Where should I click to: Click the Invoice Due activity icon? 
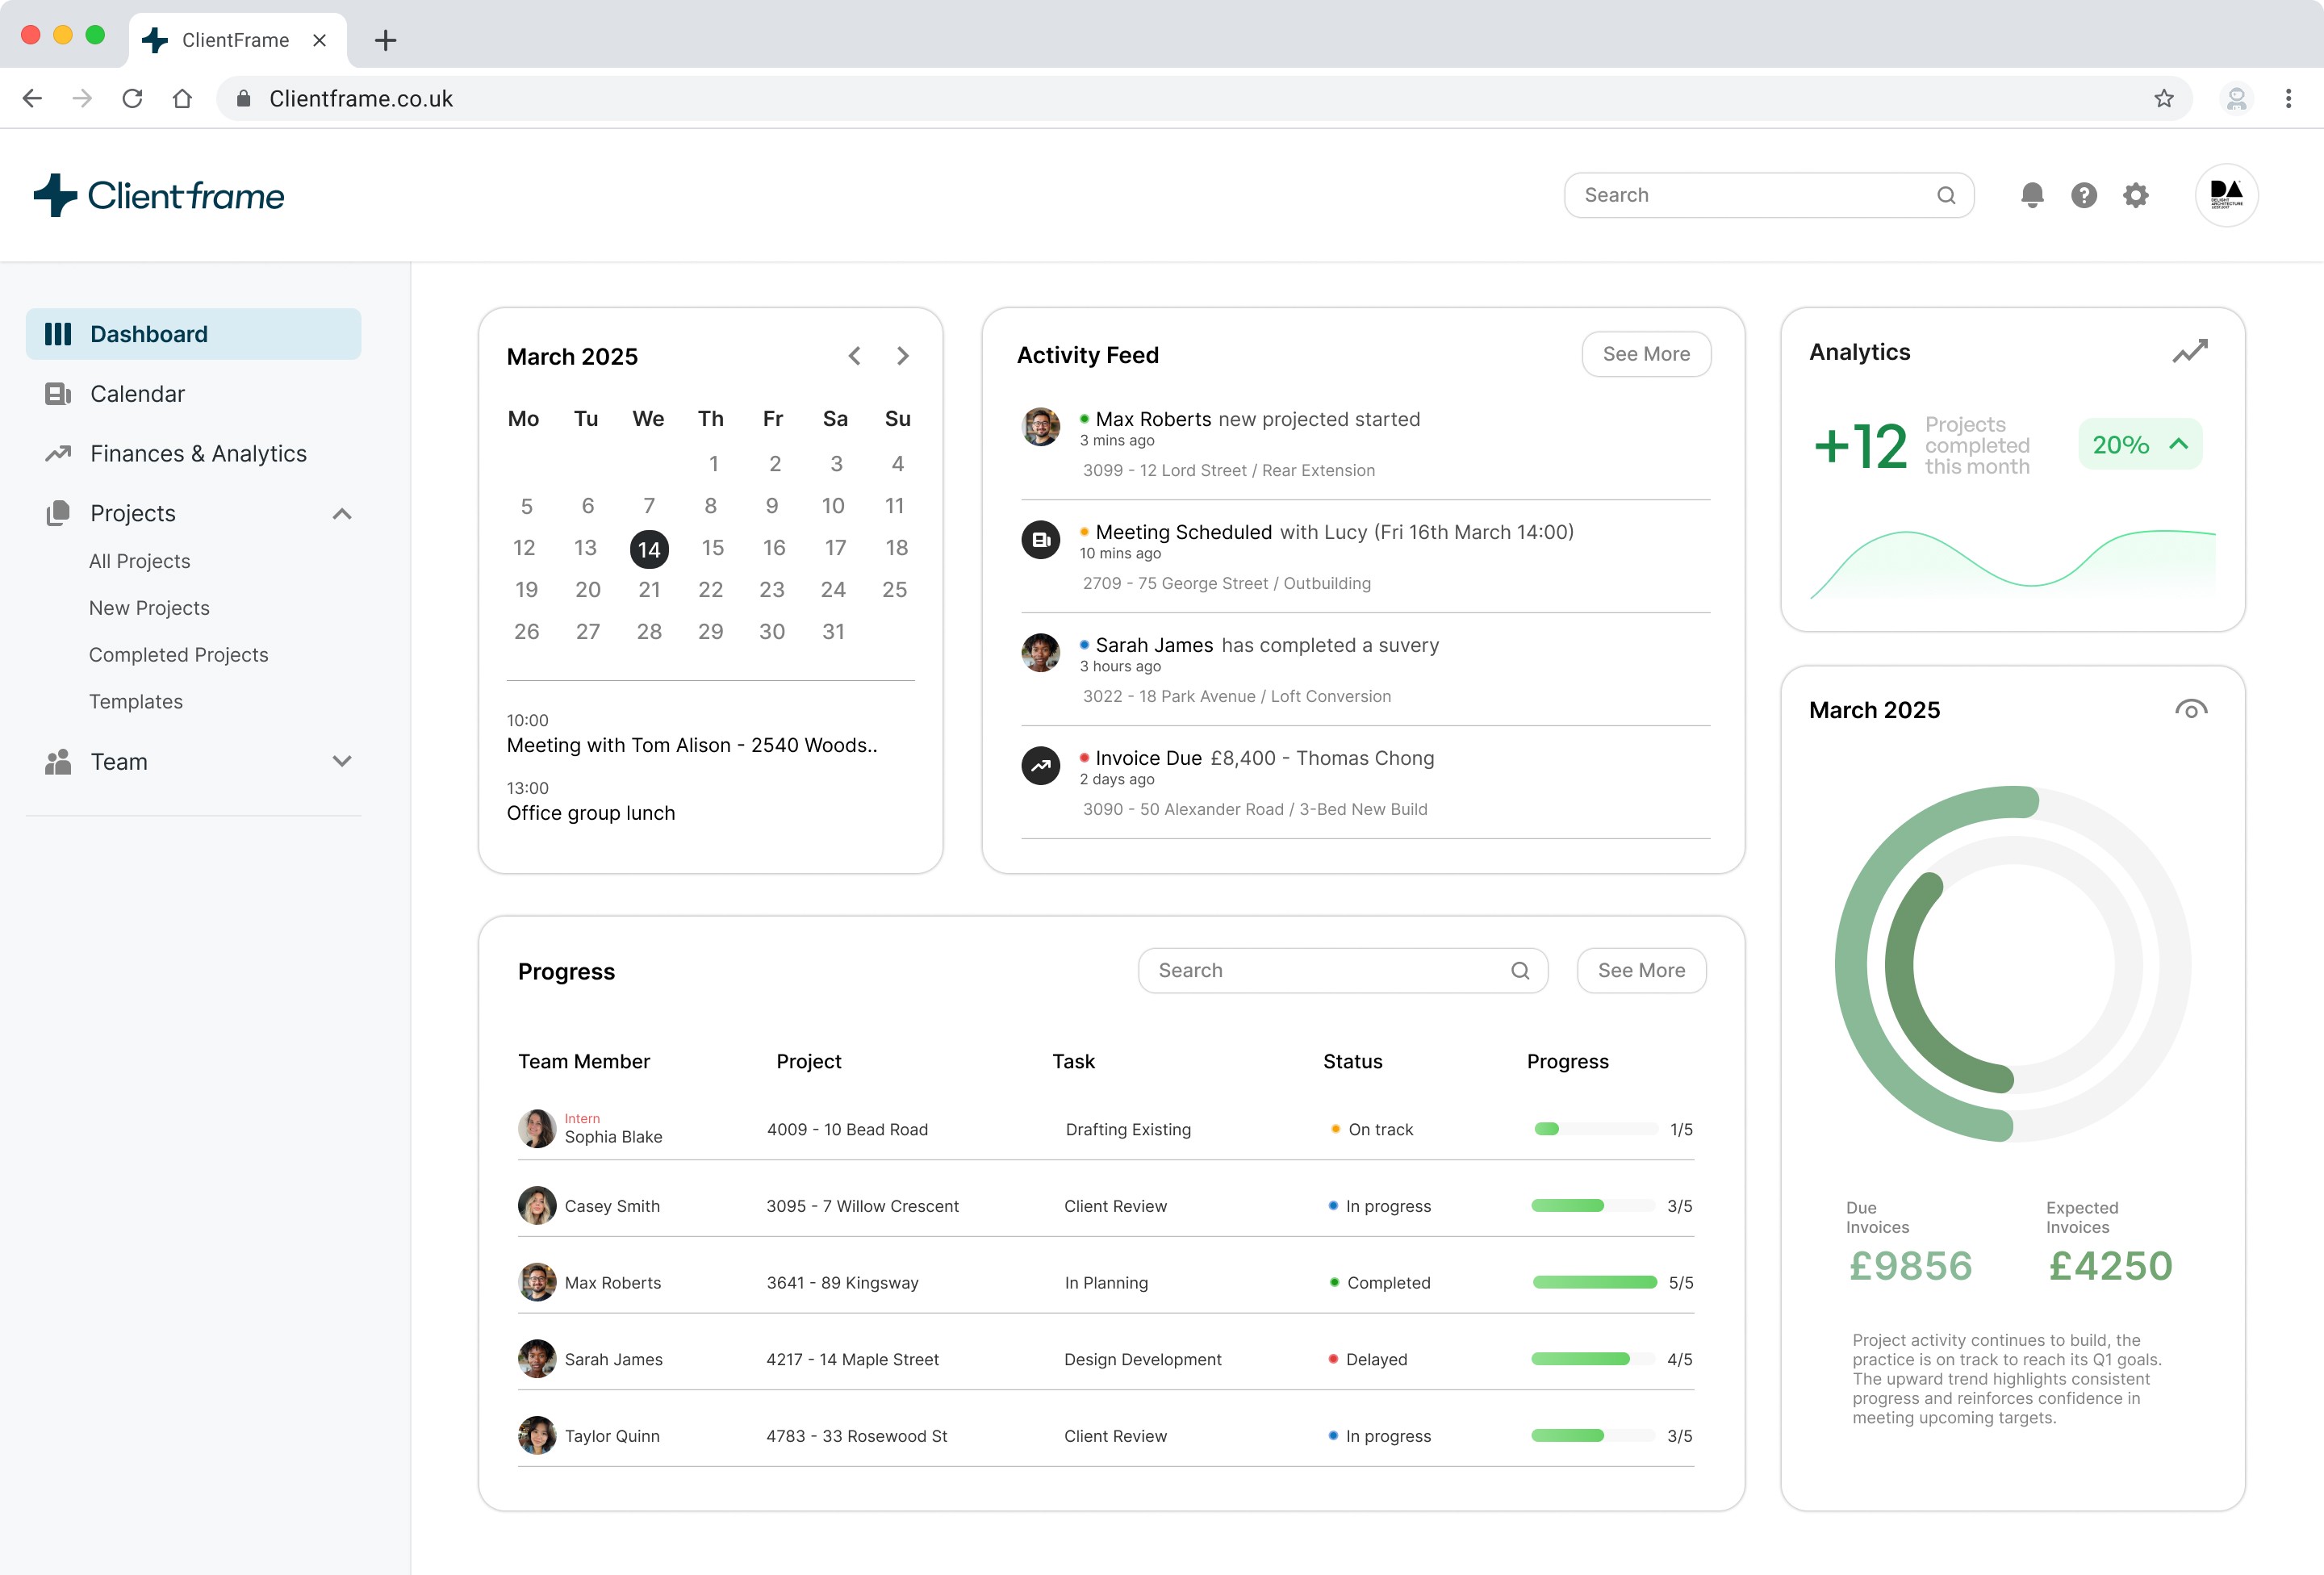1040,766
